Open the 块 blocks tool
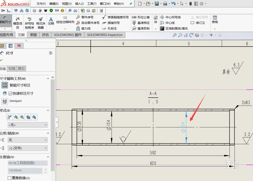The height and width of the screenshot is (181, 253). tap(156, 20)
